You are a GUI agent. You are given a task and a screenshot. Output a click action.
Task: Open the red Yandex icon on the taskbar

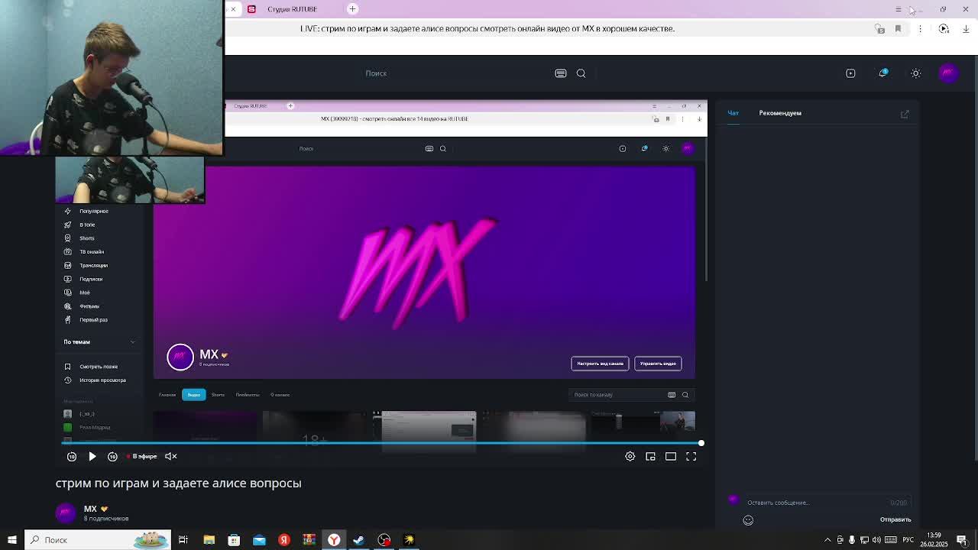[x=284, y=540]
